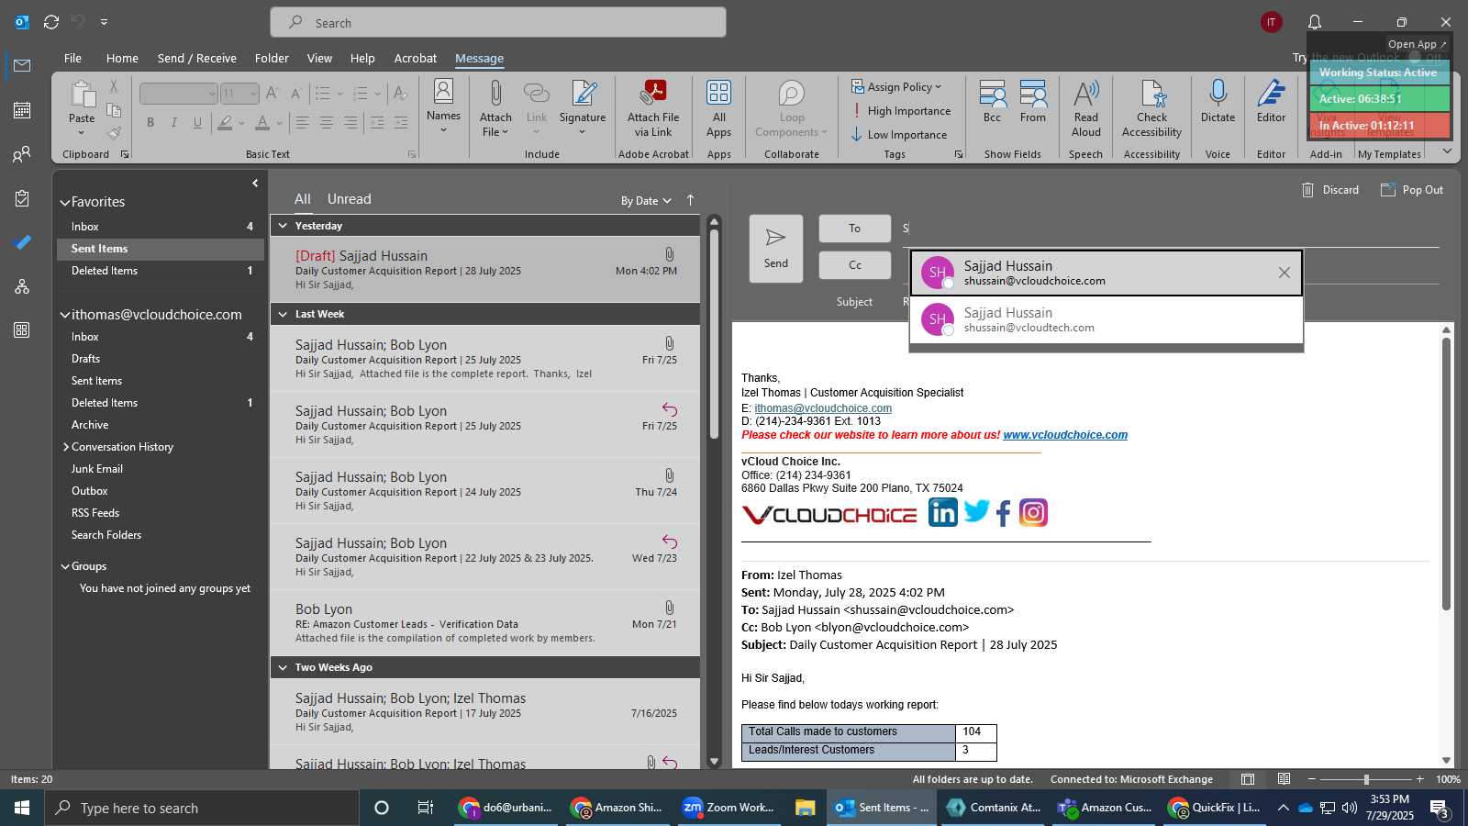
Task: Toggle Italic formatting
Action: click(173, 123)
